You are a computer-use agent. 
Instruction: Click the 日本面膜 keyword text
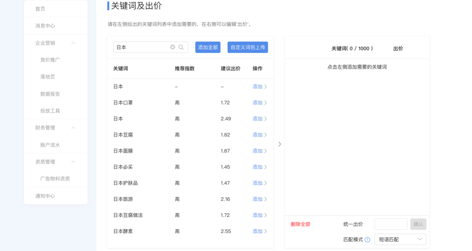click(x=123, y=151)
